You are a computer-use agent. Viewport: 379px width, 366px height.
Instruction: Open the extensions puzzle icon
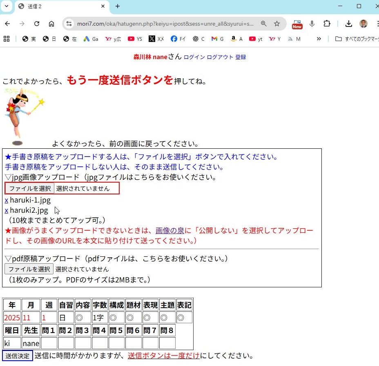coord(327,24)
